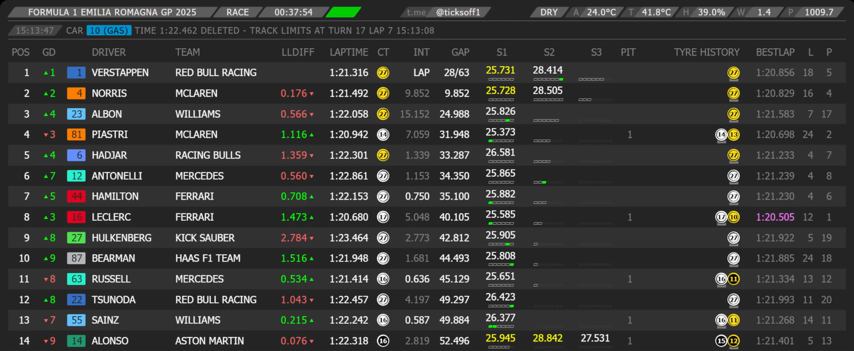Click Piastri's S1 mini-sector progress bar
Screen dimensions: 854x351
[x=500, y=141]
